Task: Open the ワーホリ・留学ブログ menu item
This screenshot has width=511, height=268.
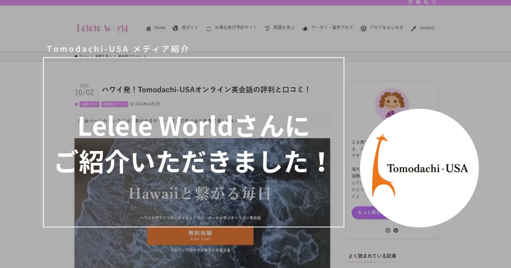Action: [327, 28]
